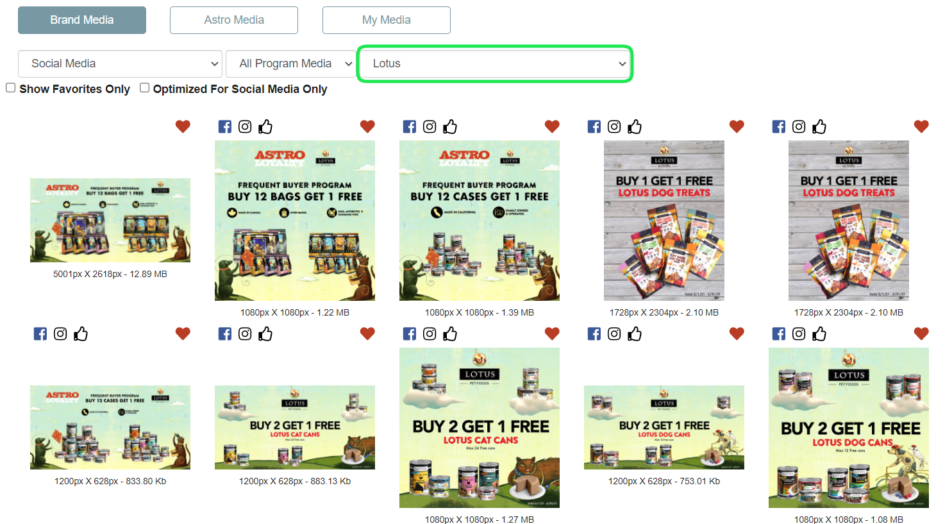This screenshot has width=952, height=524.
Task: Toggle Optimized For Social Media Only checkbox
Action: [145, 88]
